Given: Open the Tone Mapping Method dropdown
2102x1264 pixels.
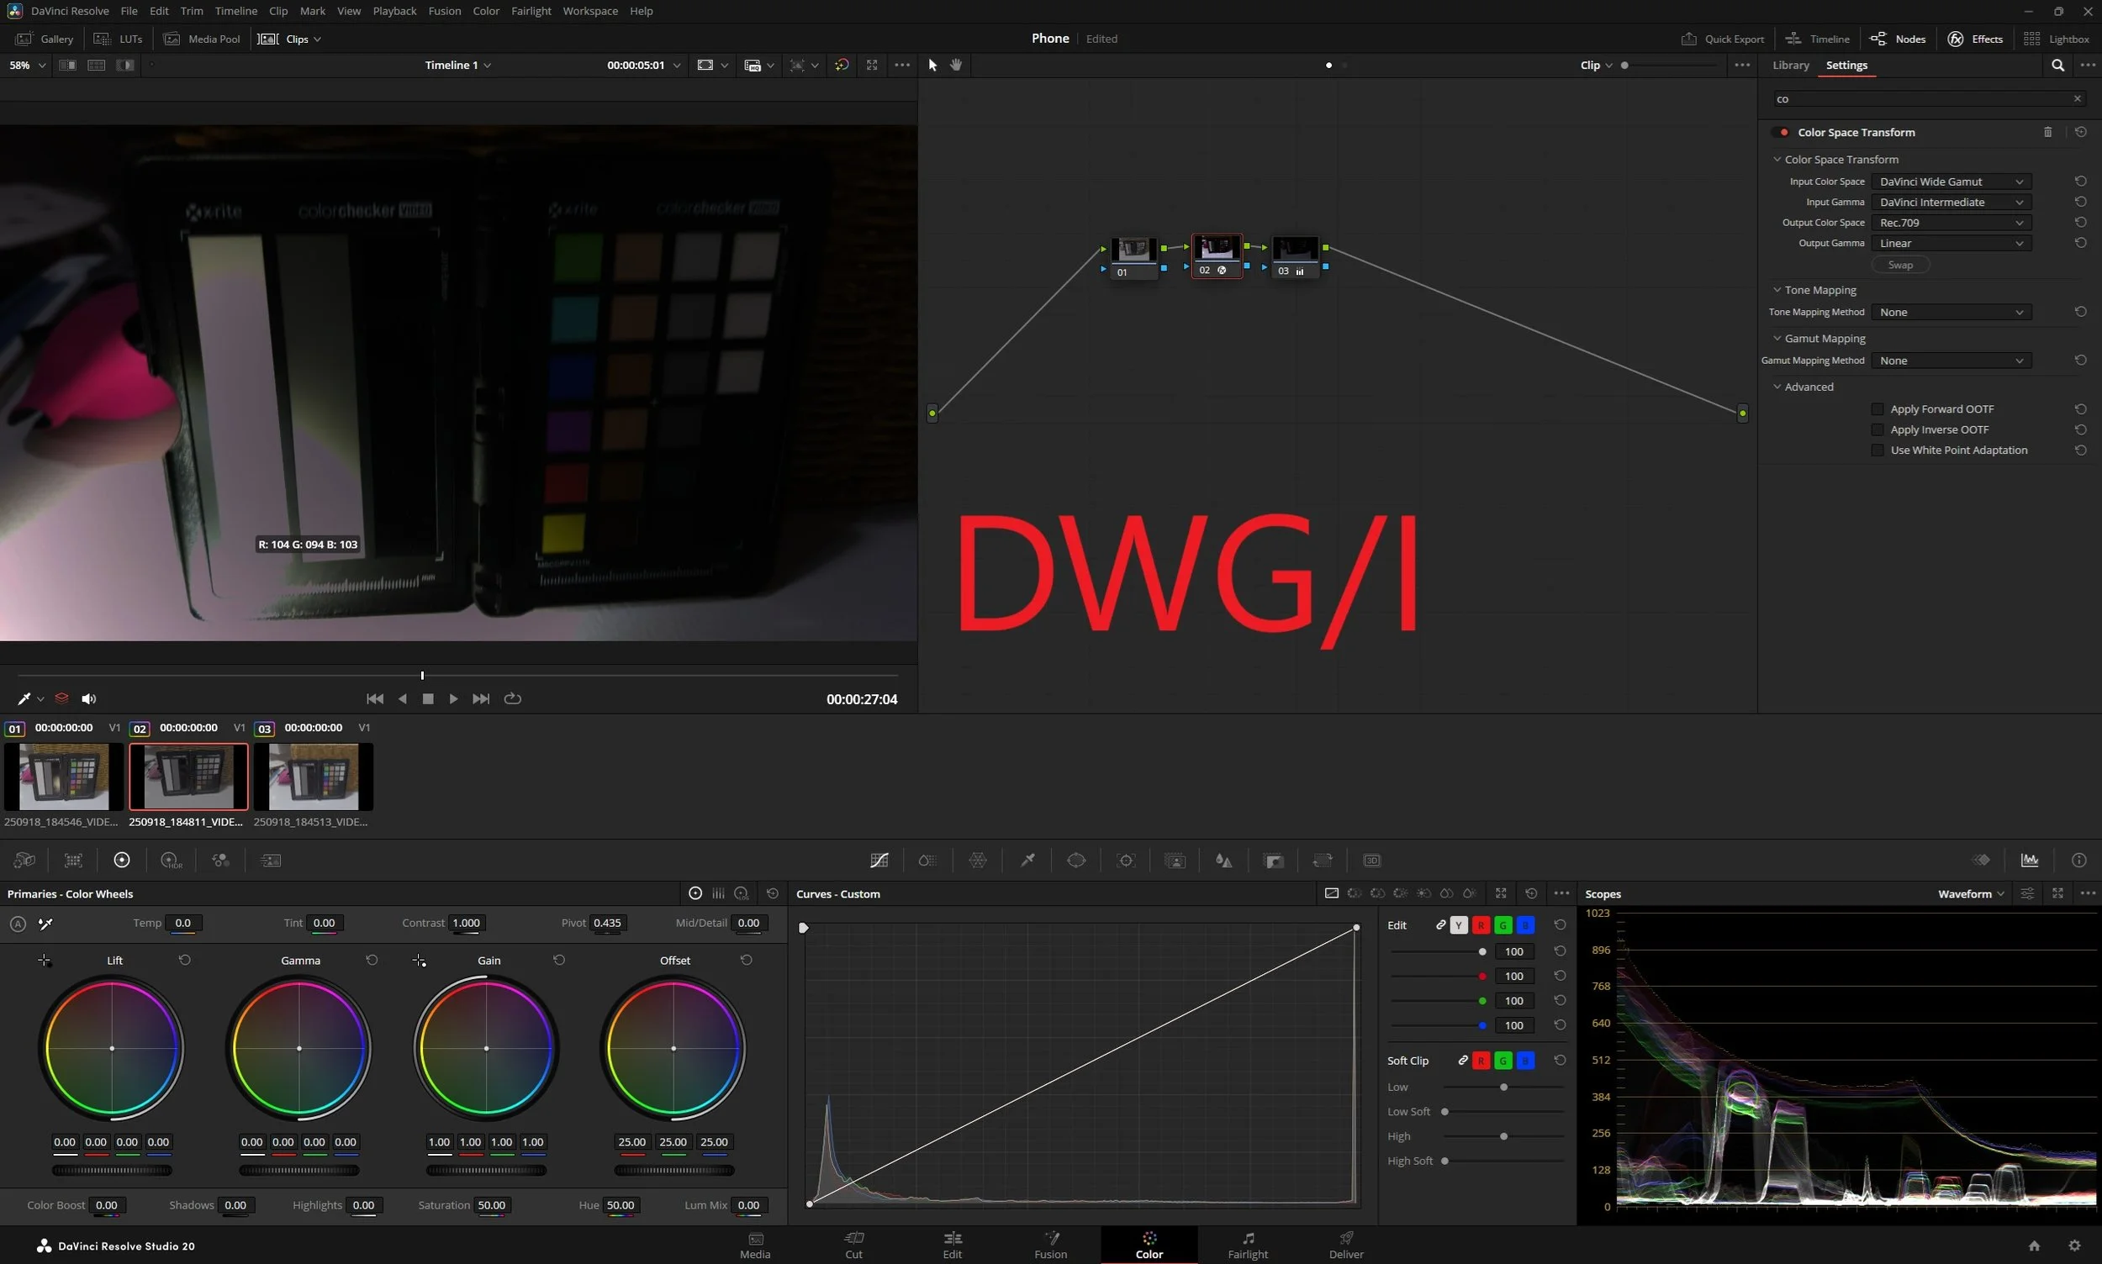Looking at the screenshot, I should [1951, 312].
